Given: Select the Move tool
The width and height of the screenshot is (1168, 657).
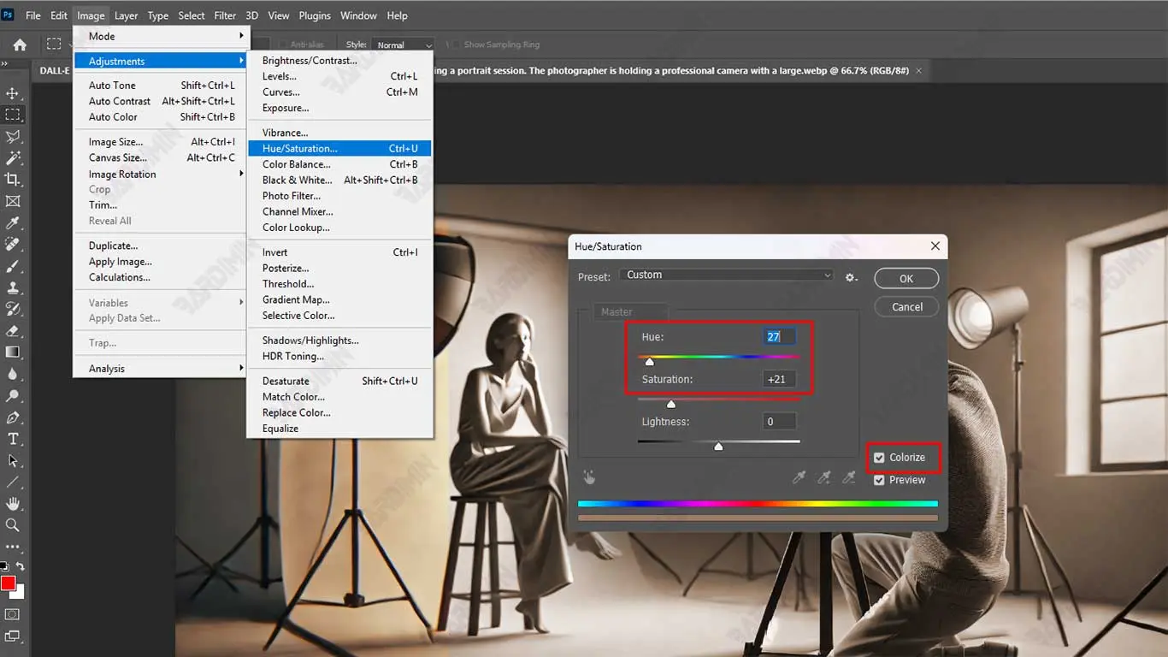Looking at the screenshot, I should [13, 93].
